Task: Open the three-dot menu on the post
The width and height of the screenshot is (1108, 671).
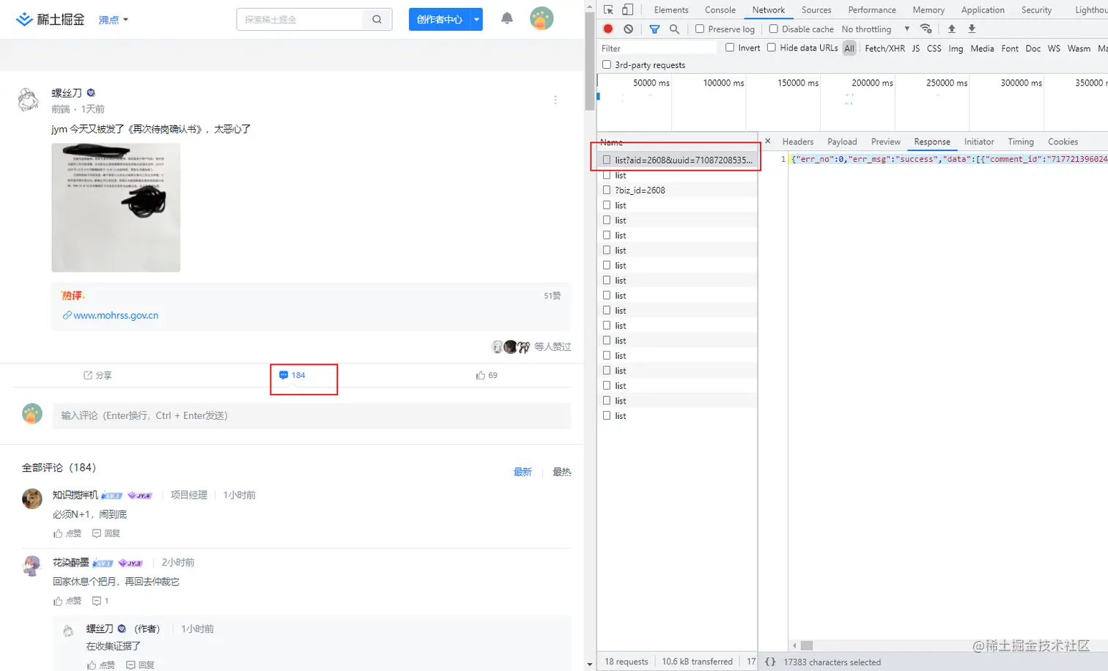Action: pyautogui.click(x=555, y=100)
